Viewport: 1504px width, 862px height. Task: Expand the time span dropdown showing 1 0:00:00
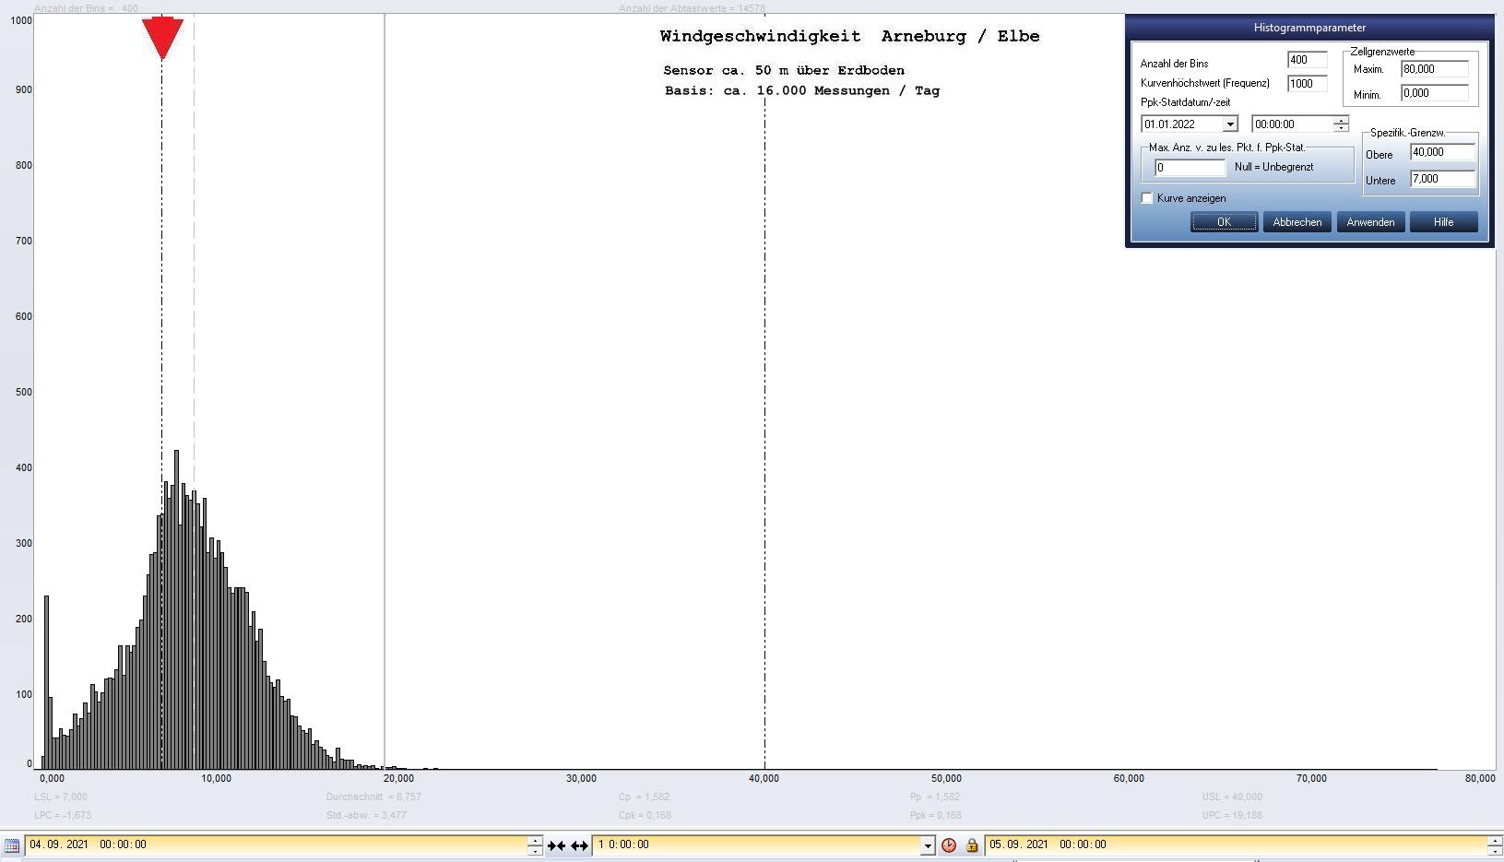(928, 845)
